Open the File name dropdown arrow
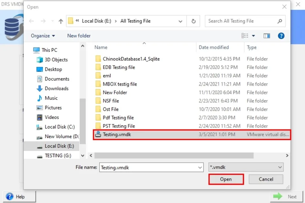Viewport: 305px width, 203px height. tap(200, 167)
